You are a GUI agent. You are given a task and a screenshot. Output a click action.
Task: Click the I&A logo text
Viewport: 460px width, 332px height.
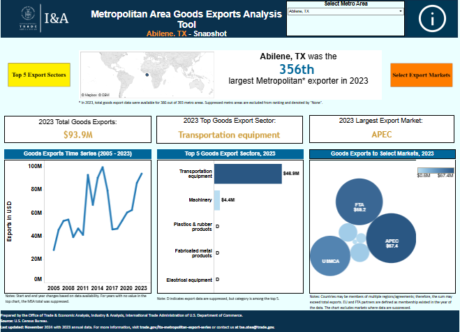pos(57,18)
